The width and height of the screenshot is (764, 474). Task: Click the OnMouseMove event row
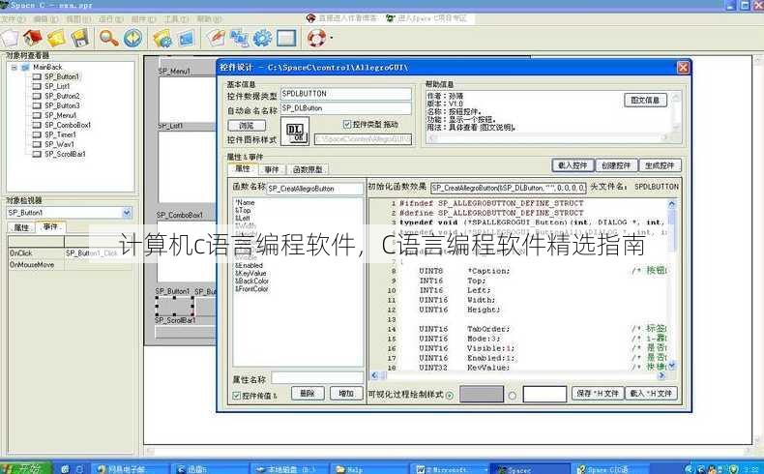click(70, 265)
